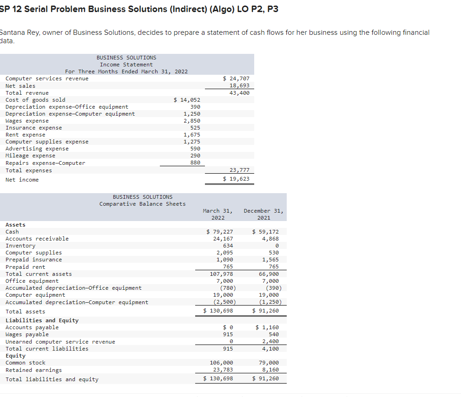The image size is (461, 397).
Task: Select the Office equipment row label
Action: 32,281
